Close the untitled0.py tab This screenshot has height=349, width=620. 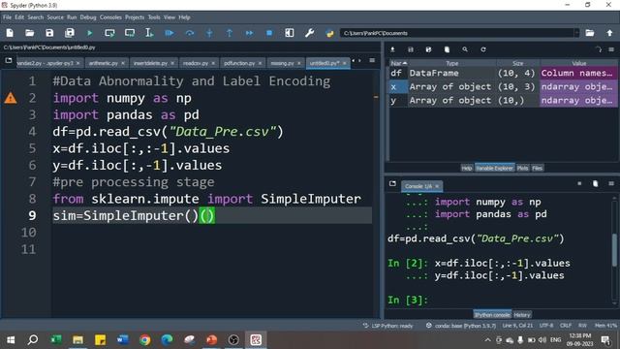pos(344,63)
